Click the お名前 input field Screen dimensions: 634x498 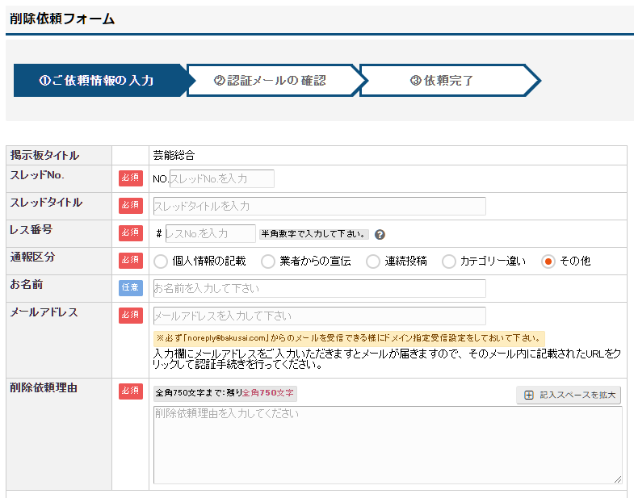point(319,288)
